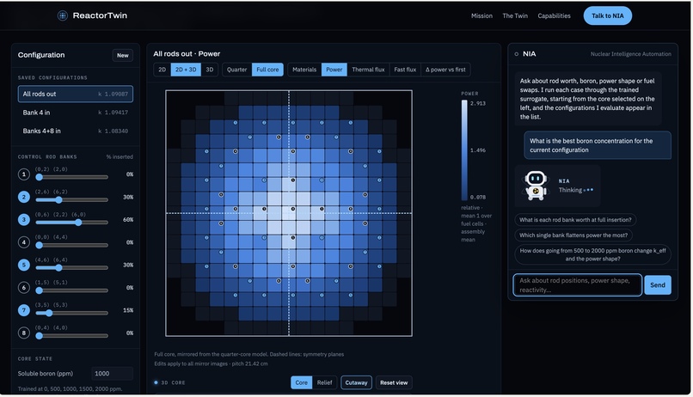Edit the Soluble boron ppm field
The image size is (693, 397).
tap(112, 374)
